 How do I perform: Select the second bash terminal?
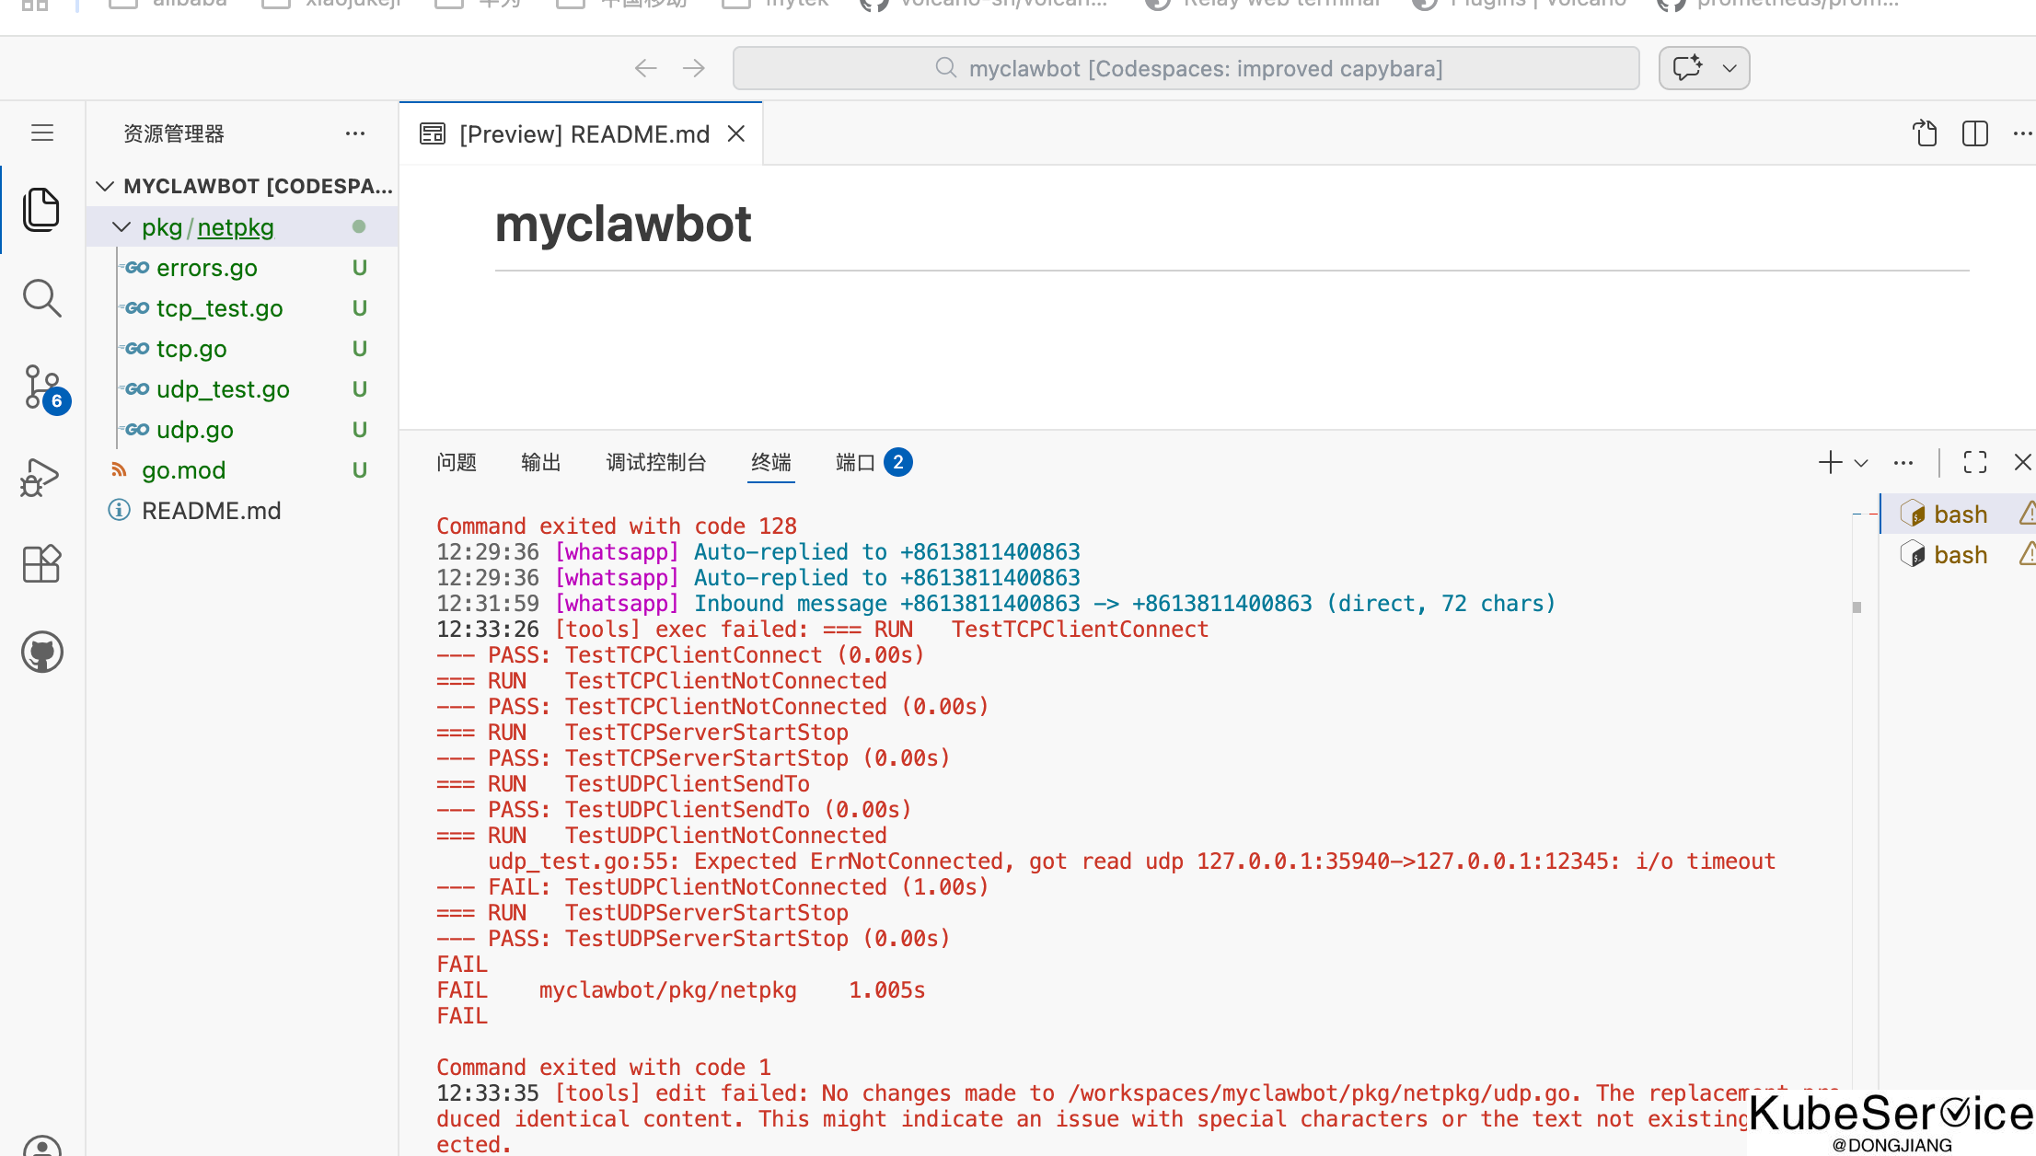[x=1960, y=555]
